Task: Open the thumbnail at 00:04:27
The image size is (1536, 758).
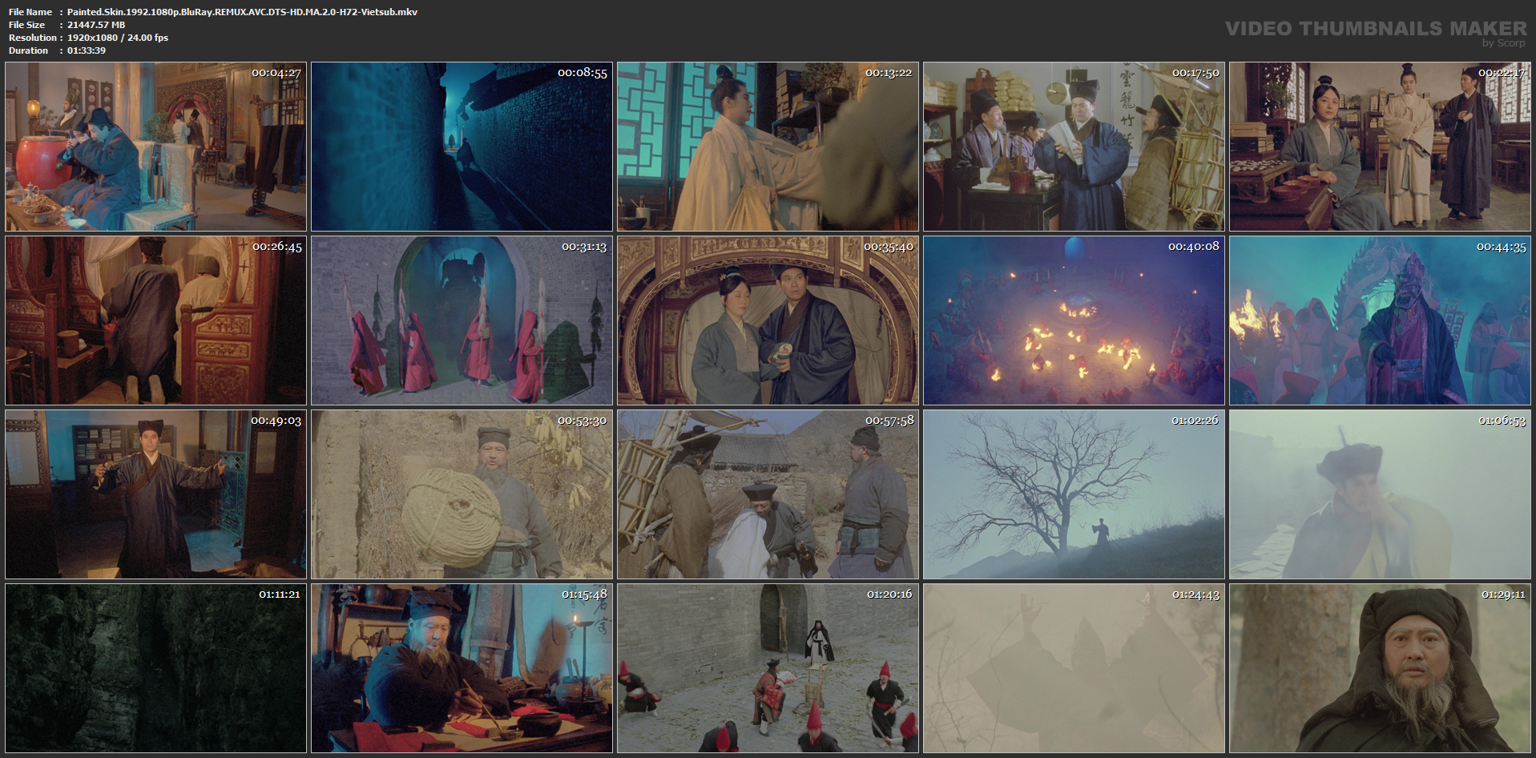Action: (x=155, y=147)
